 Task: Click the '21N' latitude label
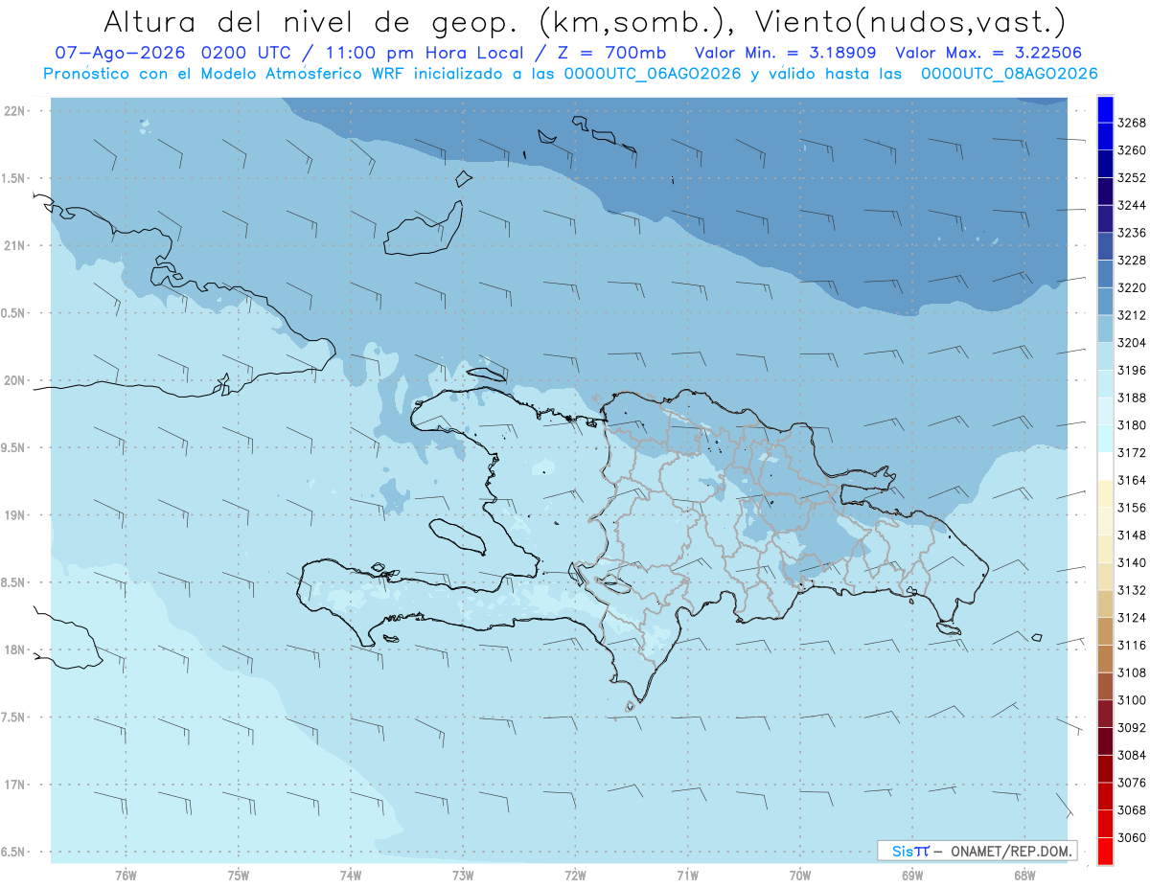click(x=15, y=245)
